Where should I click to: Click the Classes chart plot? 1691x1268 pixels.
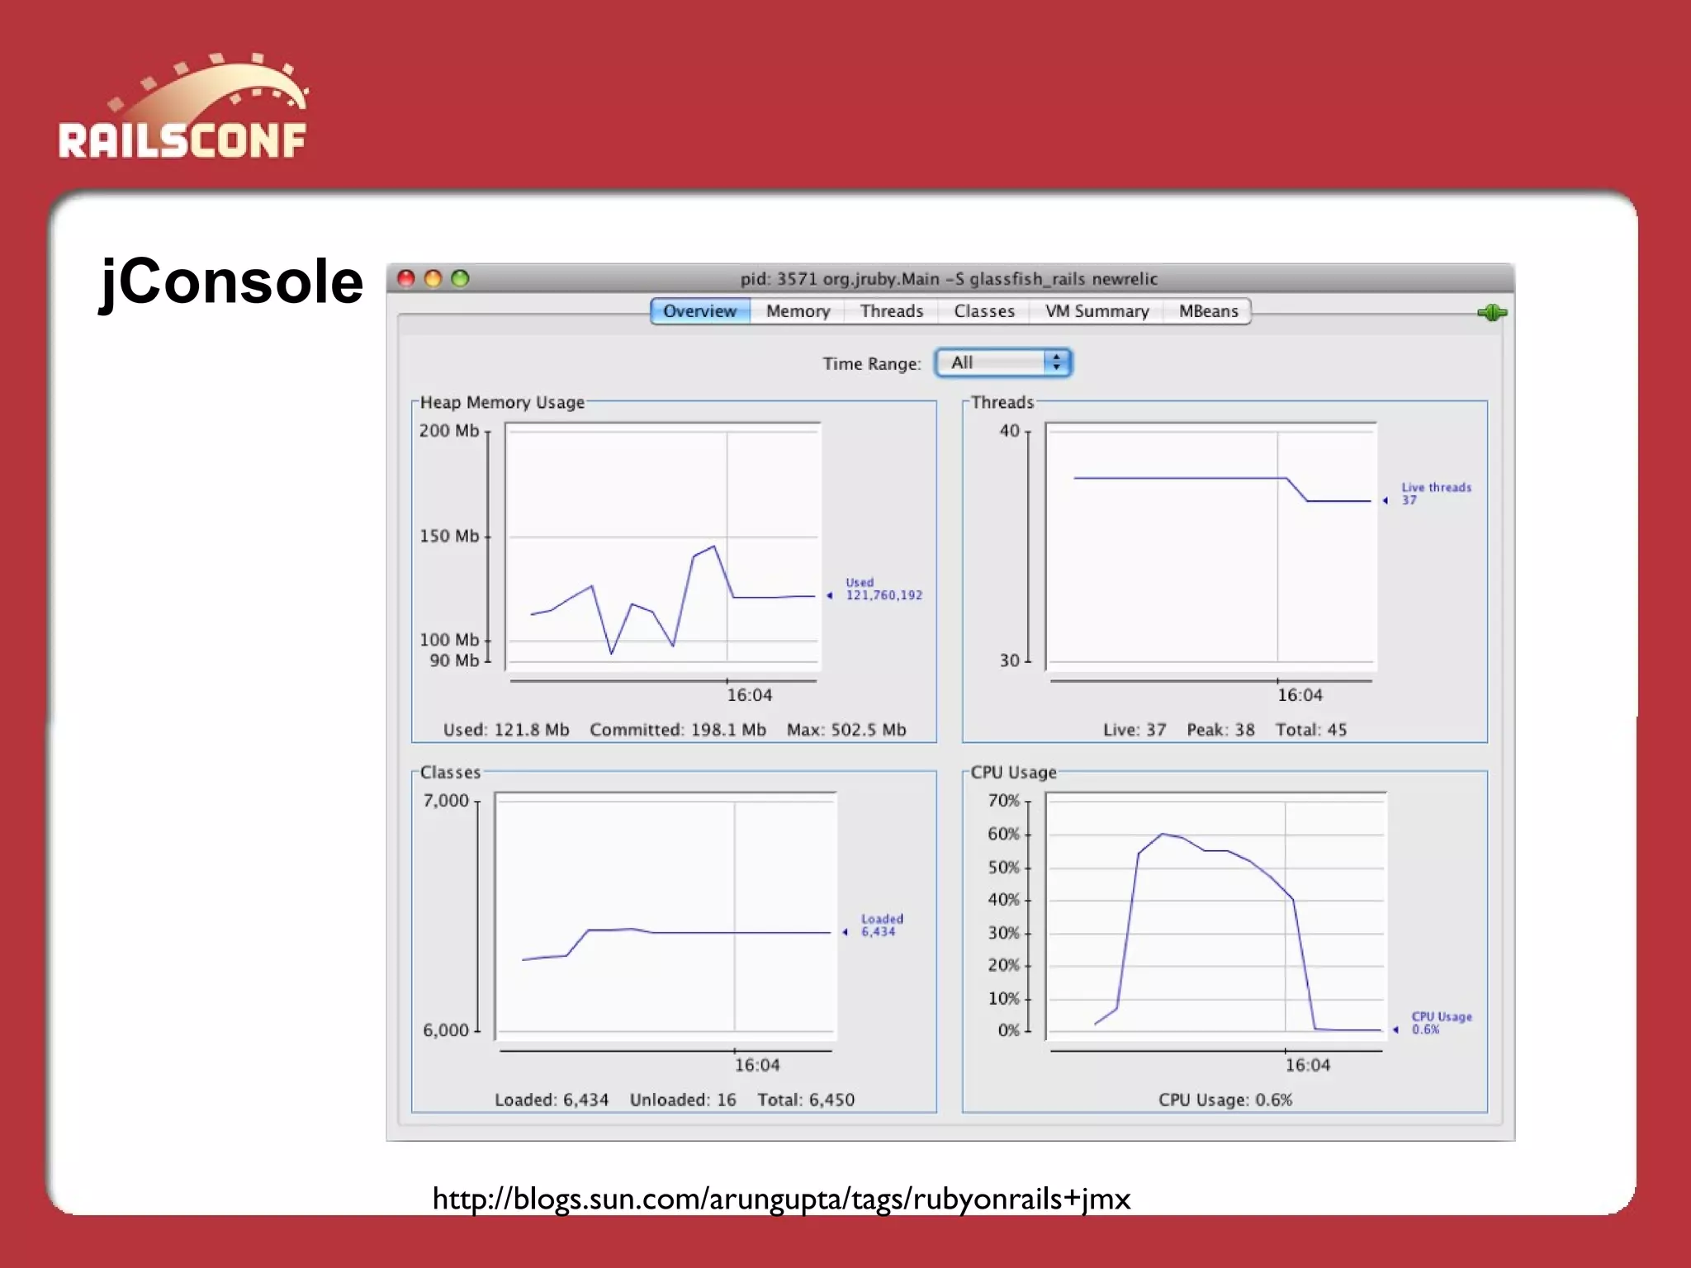[666, 915]
